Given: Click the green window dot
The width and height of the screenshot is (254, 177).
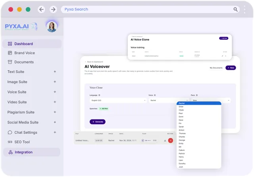Looking at the screenshot, I should tap(28, 10).
